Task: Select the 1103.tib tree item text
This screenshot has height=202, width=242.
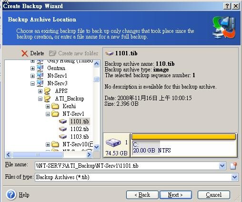Action: tap(80, 137)
